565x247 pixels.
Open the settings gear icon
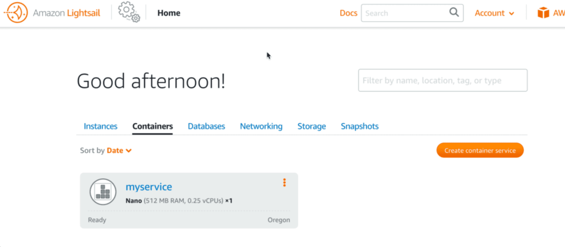[x=129, y=12]
